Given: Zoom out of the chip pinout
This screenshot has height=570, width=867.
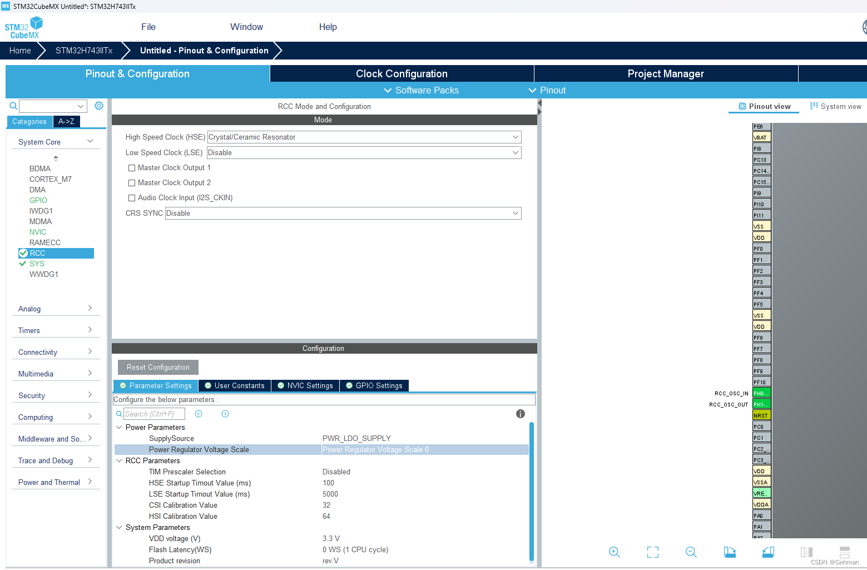Looking at the screenshot, I should [691, 552].
